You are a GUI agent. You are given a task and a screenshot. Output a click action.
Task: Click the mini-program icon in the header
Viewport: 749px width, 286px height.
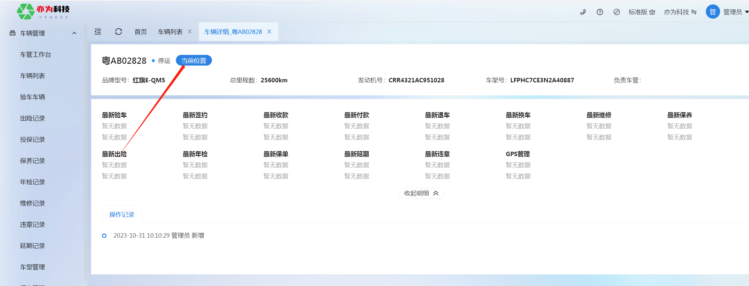click(617, 12)
